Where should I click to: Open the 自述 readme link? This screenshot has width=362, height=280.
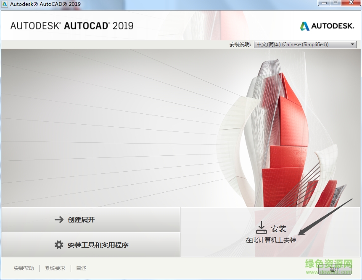coord(80,268)
